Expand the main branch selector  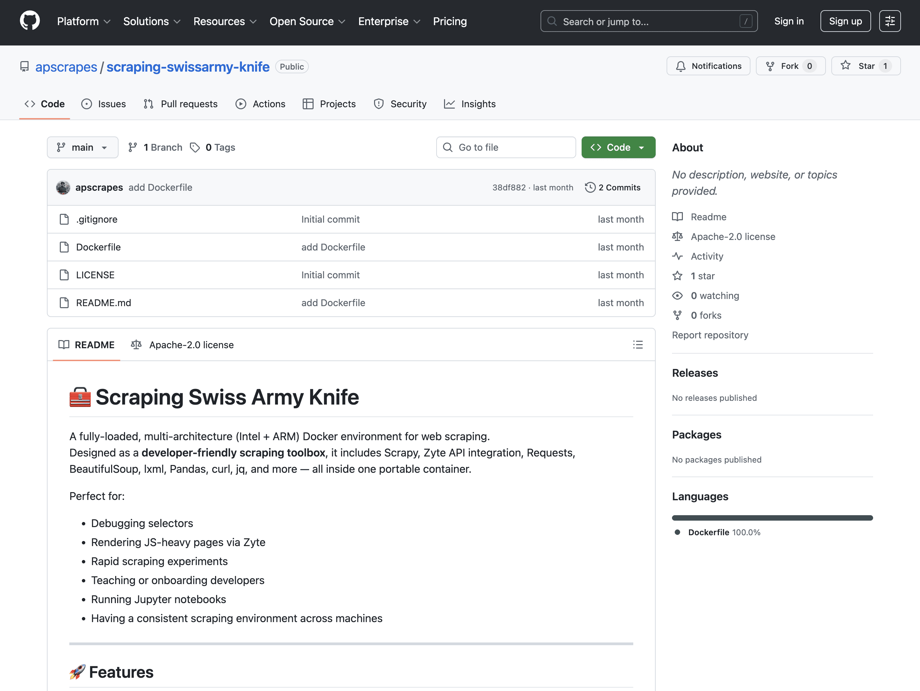82,148
